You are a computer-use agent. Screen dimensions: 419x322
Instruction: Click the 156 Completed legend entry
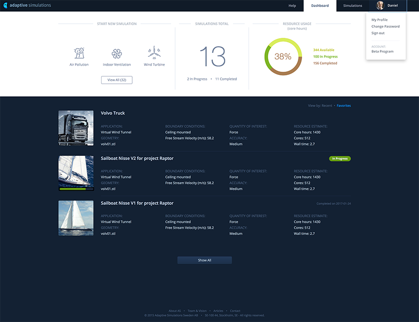[325, 63]
